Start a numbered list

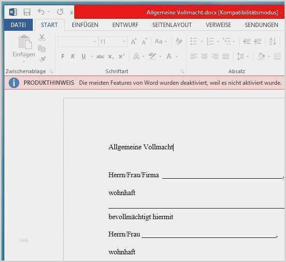(x=210, y=41)
